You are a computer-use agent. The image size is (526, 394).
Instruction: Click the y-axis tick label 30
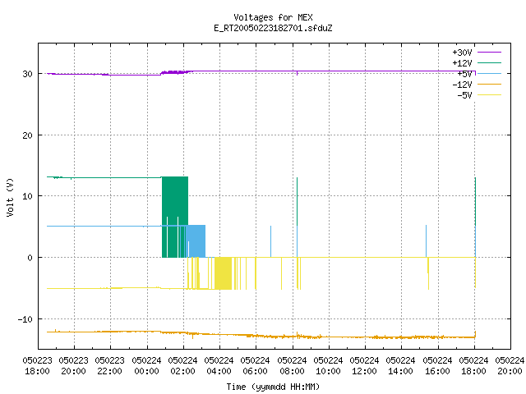click(27, 74)
